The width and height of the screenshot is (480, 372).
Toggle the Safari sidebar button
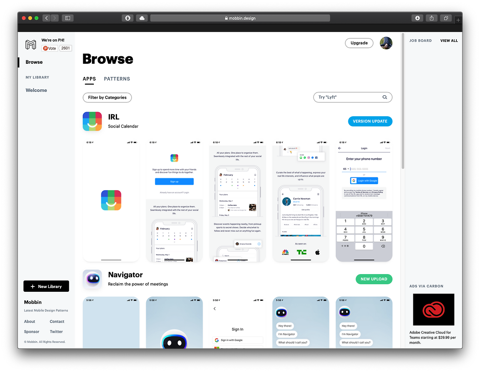pos(68,18)
